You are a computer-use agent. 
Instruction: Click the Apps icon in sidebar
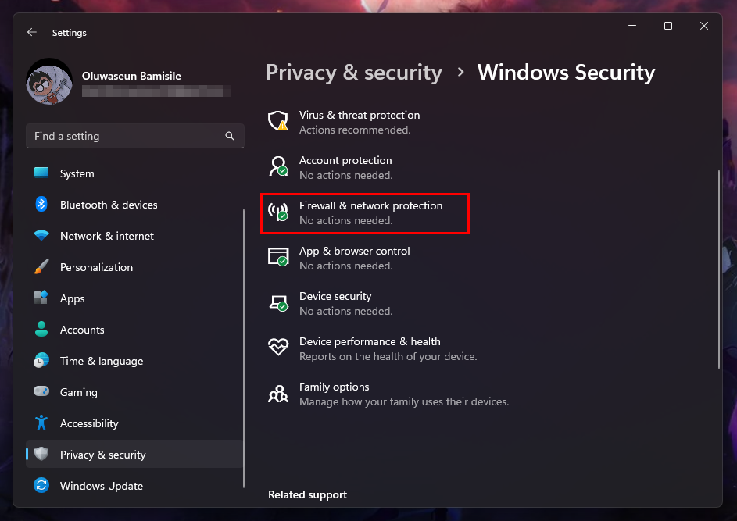41,298
